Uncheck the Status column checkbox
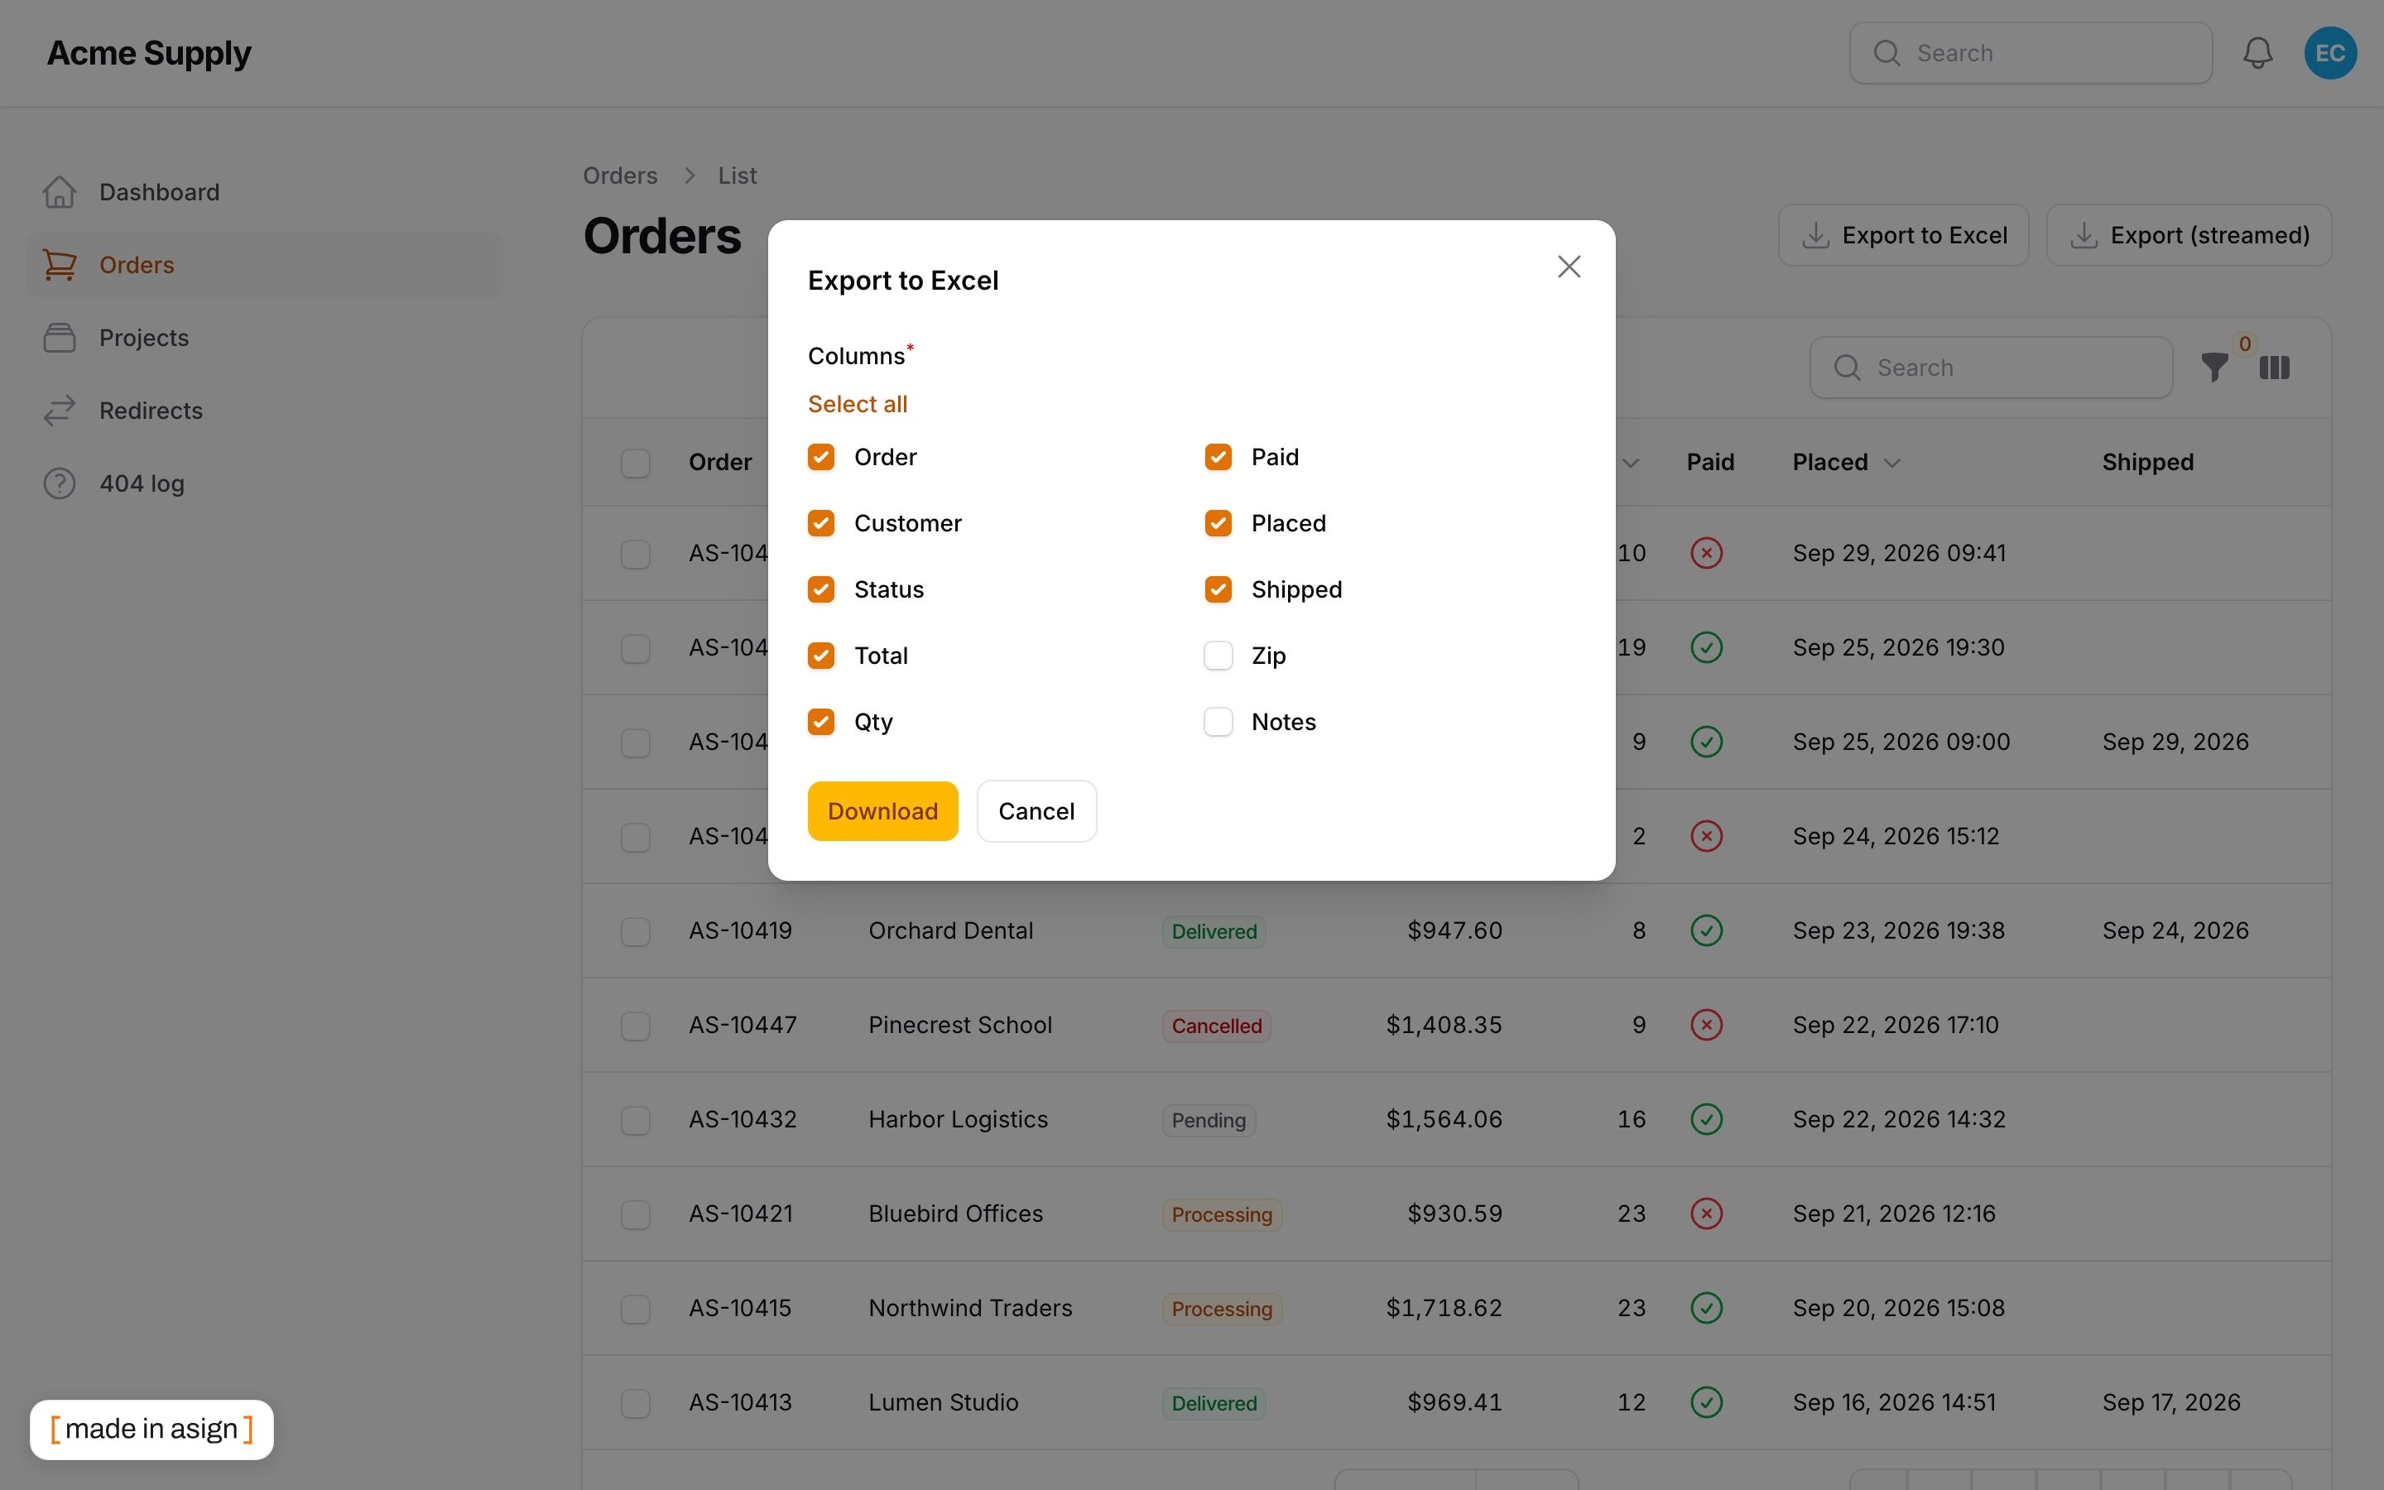This screenshot has width=2384, height=1490. coord(820,589)
